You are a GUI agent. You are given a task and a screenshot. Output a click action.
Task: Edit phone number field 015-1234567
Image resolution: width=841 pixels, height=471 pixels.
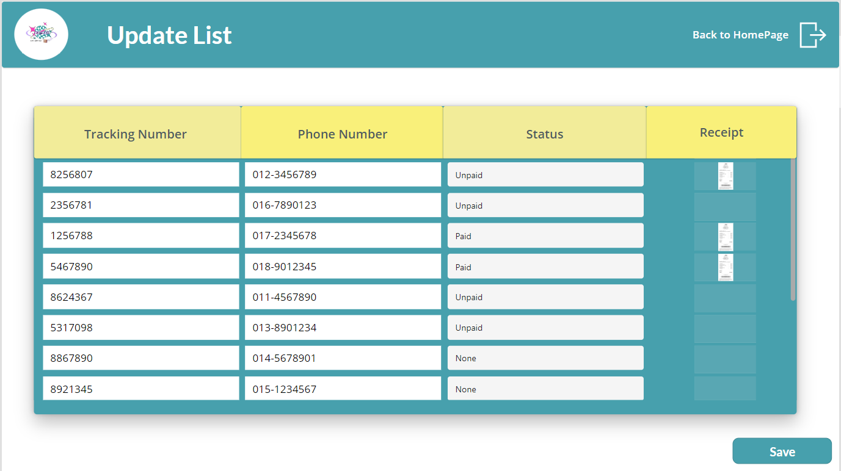342,389
